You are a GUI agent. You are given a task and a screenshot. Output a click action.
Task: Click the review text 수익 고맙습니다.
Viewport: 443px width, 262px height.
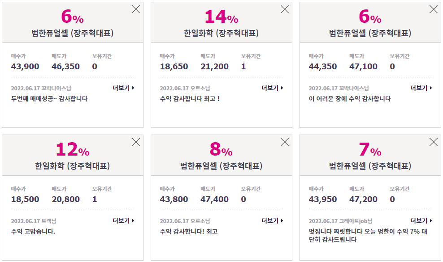(x=33, y=232)
